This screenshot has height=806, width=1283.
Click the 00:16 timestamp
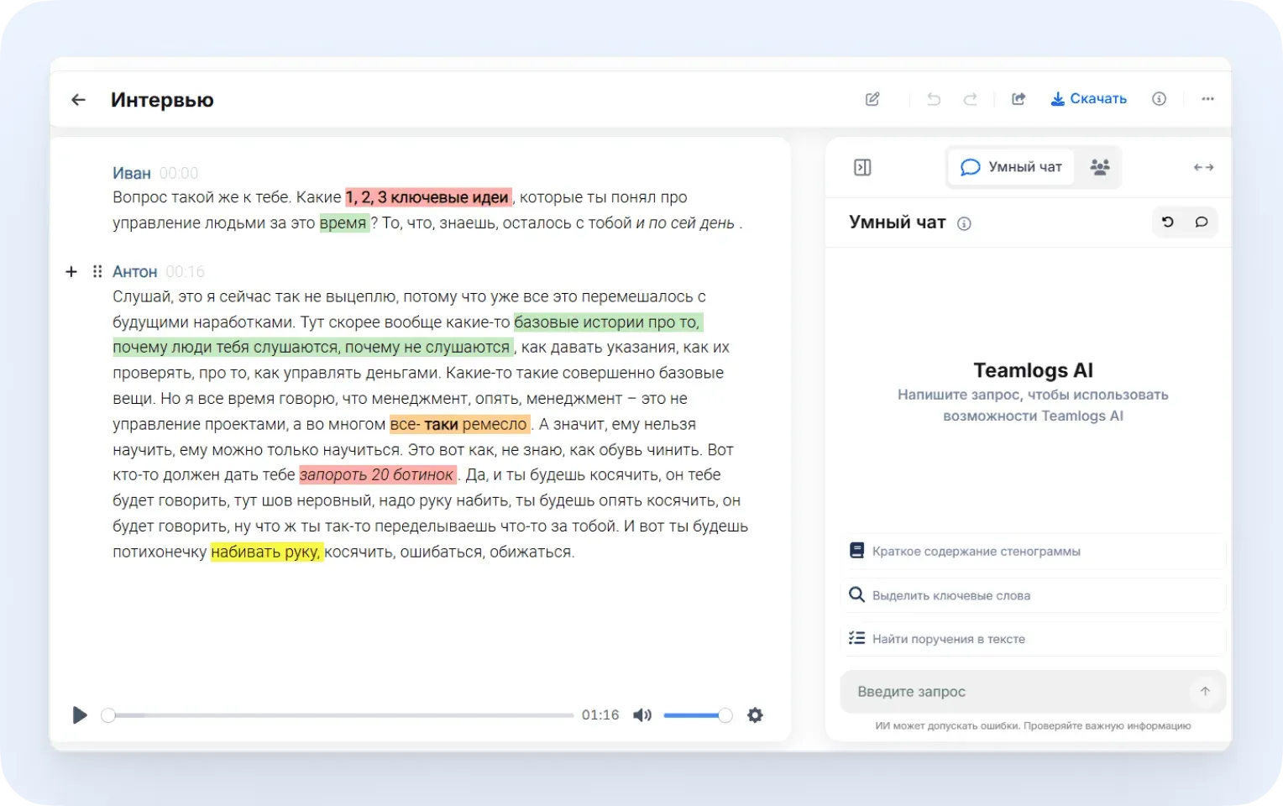point(186,272)
